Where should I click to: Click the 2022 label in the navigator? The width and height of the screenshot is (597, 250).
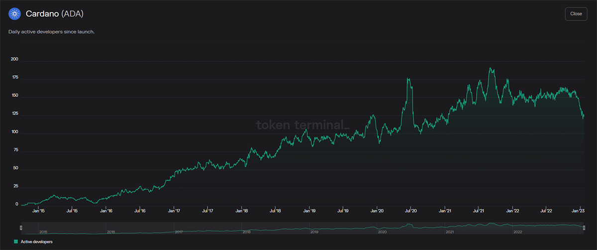(517, 232)
